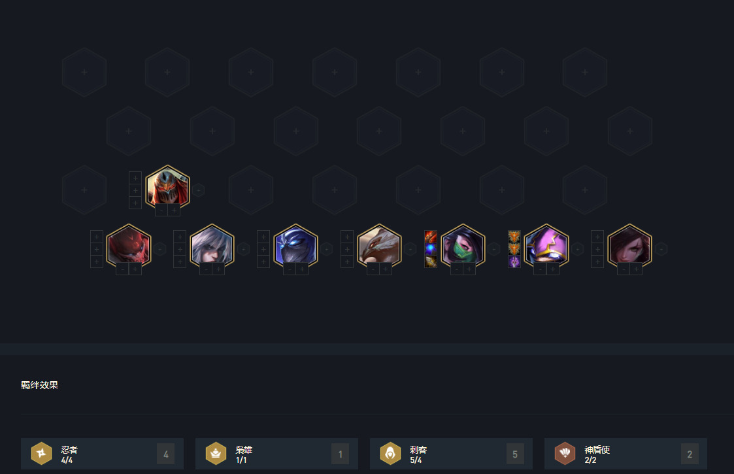Select the purple-hooded Kennen champion
The image size is (734, 474).
tap(546, 245)
